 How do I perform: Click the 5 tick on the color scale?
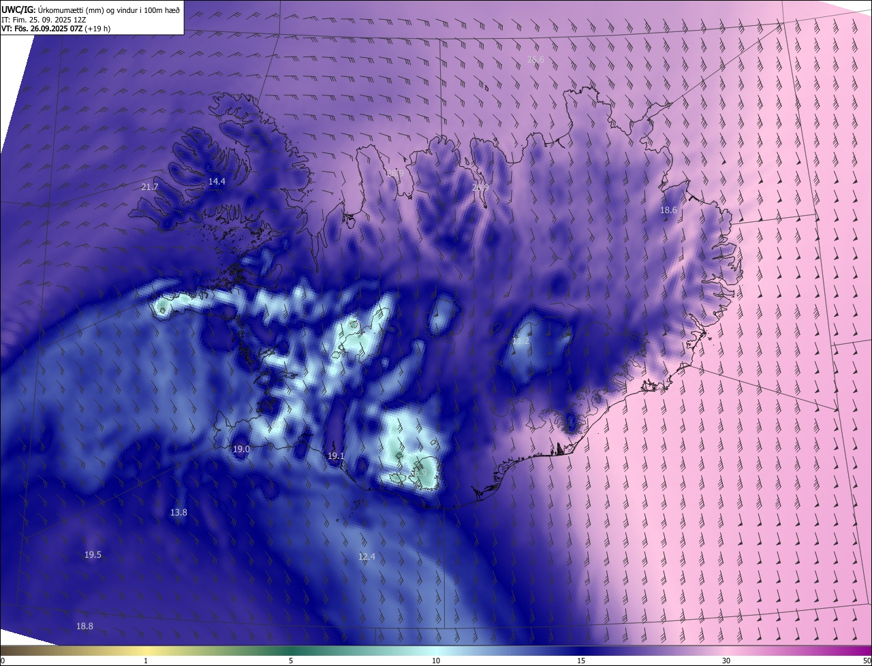pos(291,661)
